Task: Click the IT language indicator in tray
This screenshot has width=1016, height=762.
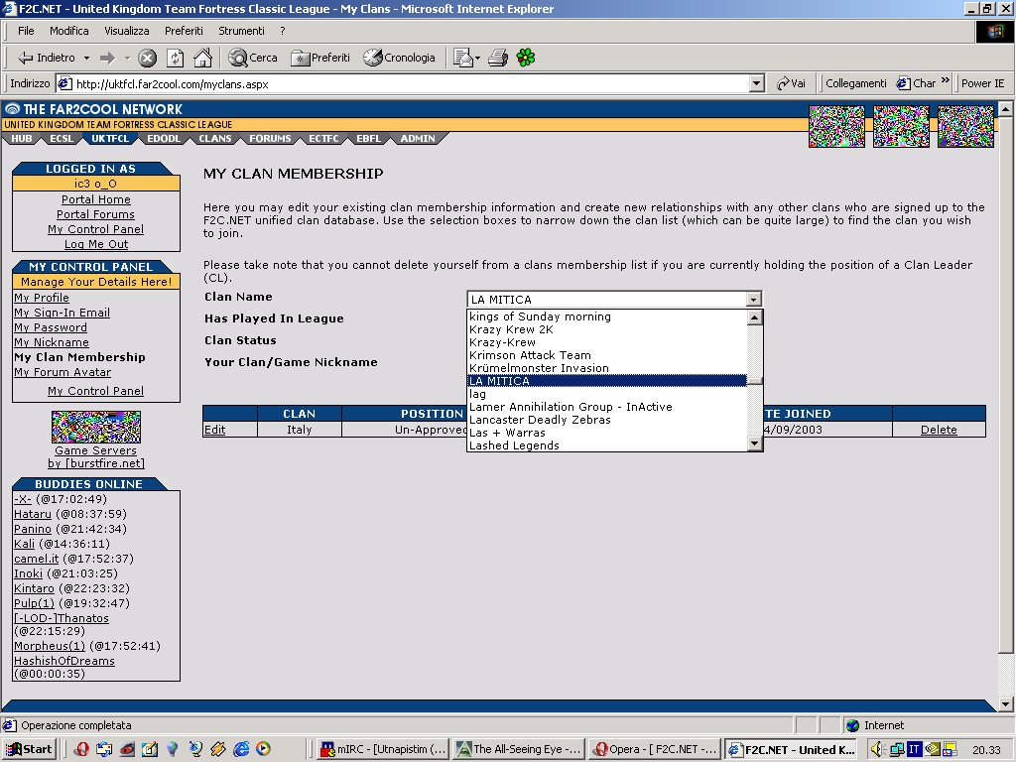Action: (x=914, y=750)
